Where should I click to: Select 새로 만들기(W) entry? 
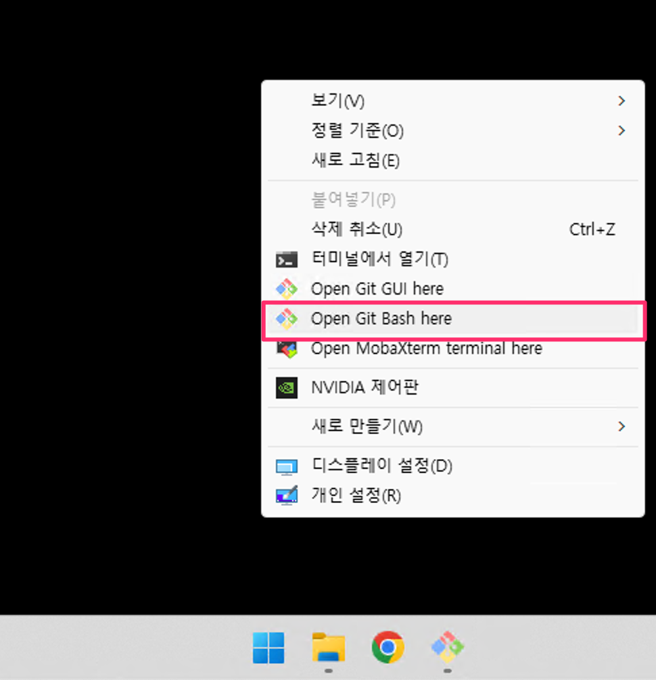click(453, 427)
